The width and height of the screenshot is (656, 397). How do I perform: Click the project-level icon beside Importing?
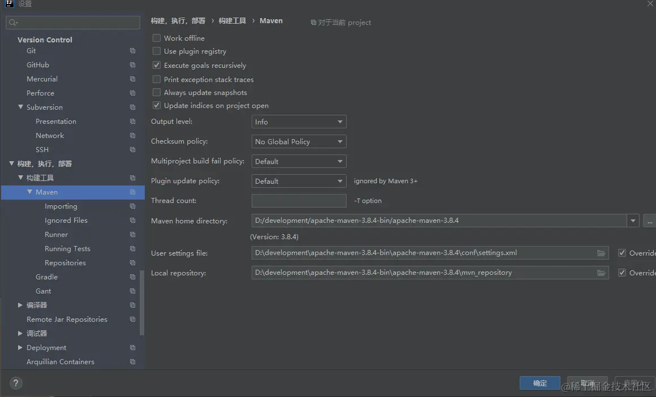coord(133,206)
